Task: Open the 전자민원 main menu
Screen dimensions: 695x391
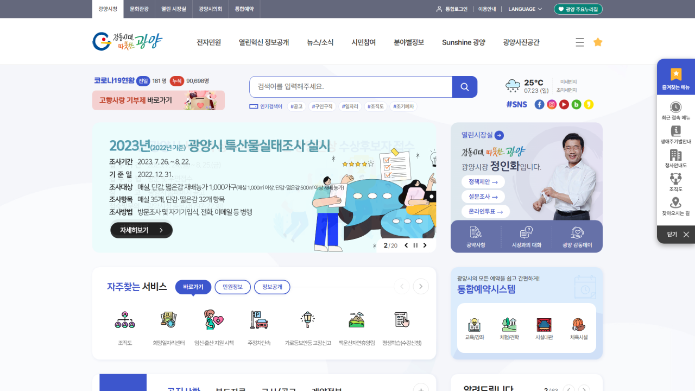Action: pos(208,42)
